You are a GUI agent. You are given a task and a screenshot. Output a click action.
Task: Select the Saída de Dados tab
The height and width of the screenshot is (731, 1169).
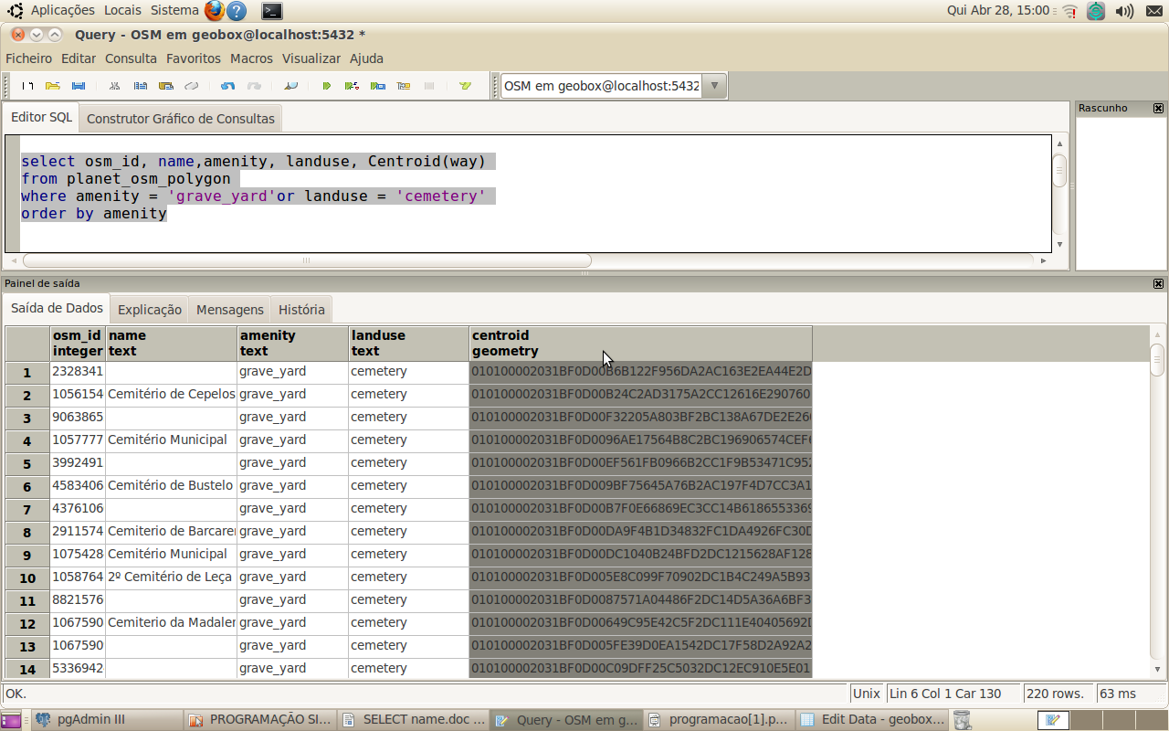click(57, 309)
